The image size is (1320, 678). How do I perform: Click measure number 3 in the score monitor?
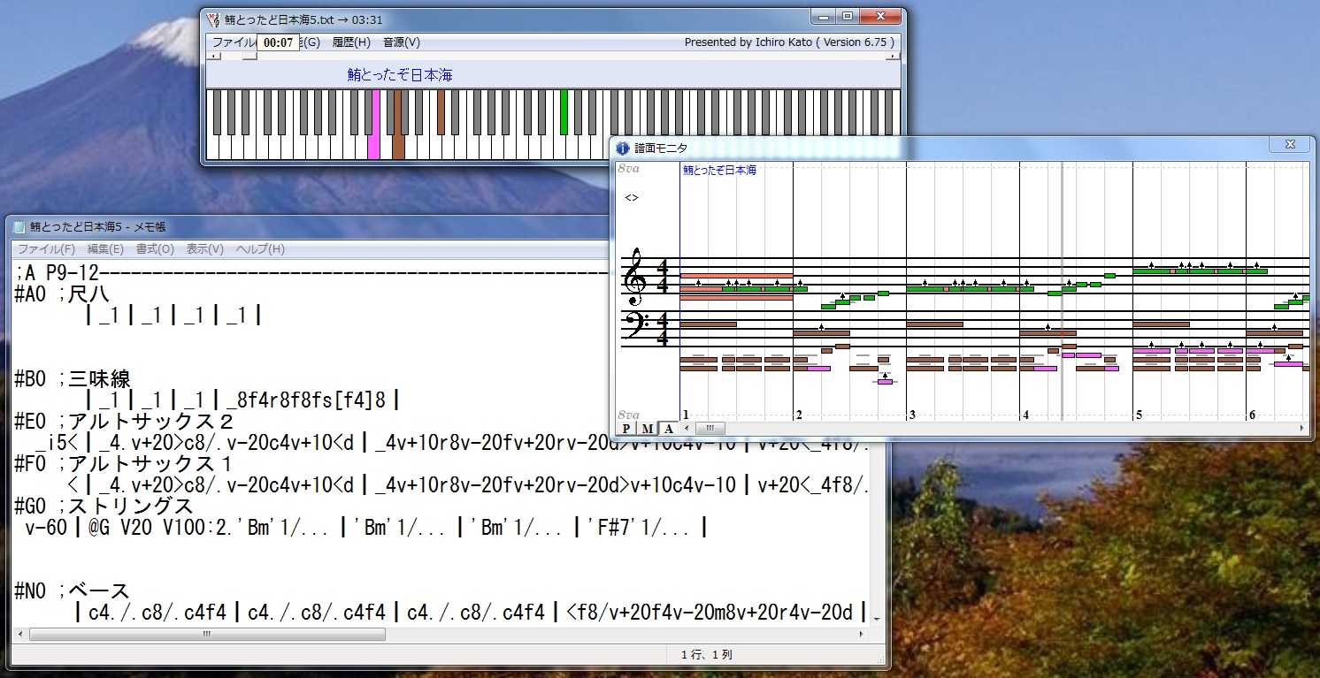(x=912, y=415)
